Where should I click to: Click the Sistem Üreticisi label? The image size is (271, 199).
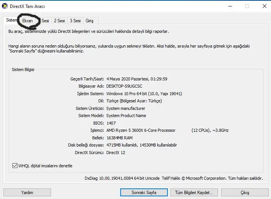pyautogui.click(x=90, y=108)
